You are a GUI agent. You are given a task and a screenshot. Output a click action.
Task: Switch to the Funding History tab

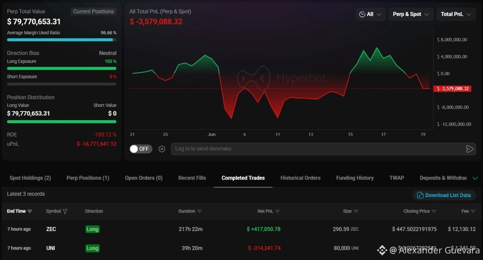355,178
